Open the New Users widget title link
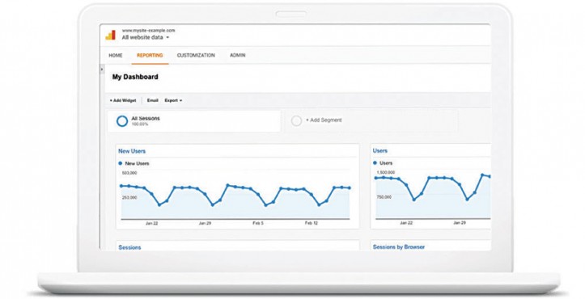 (x=132, y=151)
